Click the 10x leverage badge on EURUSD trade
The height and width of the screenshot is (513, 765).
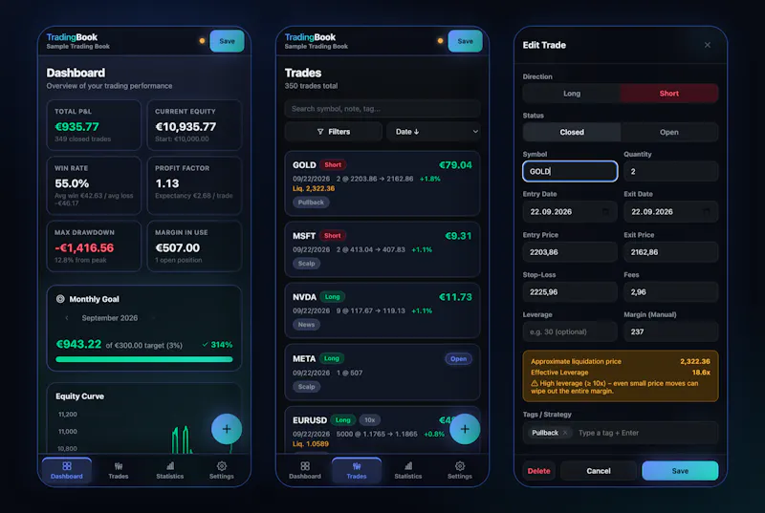point(370,420)
